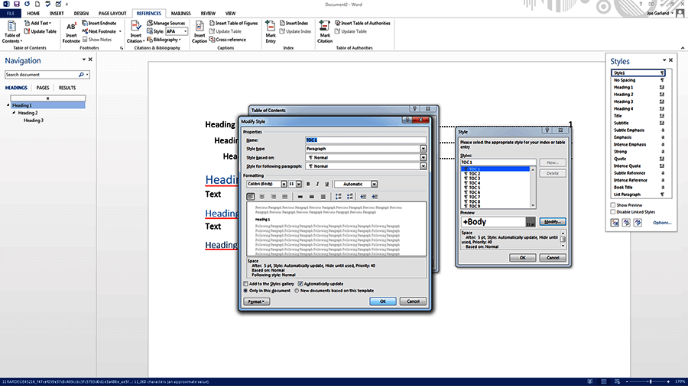This screenshot has width=688, height=386.
Task: Click the Mark Entry icon
Action: 271,32
